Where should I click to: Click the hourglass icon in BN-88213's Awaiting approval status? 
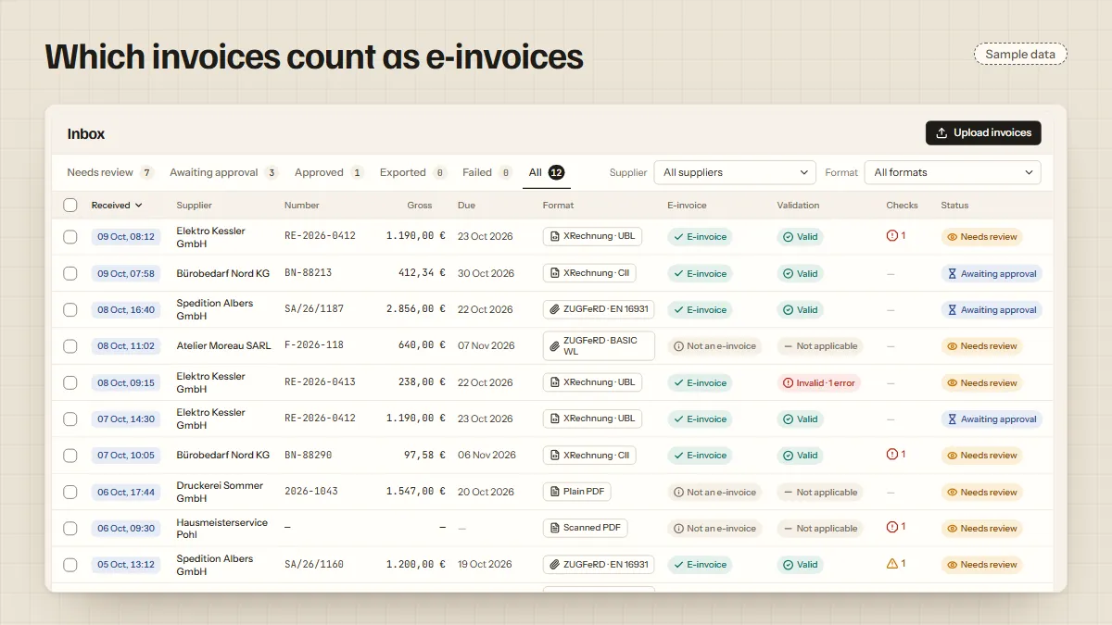952,274
